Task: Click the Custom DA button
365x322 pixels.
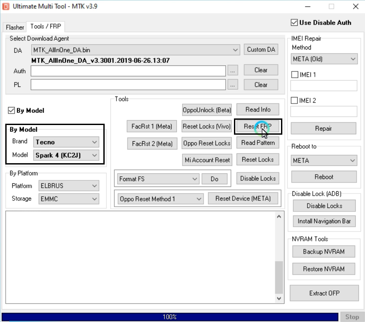Action: pyautogui.click(x=261, y=50)
